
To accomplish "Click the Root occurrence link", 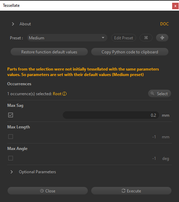I will click(57, 94).
